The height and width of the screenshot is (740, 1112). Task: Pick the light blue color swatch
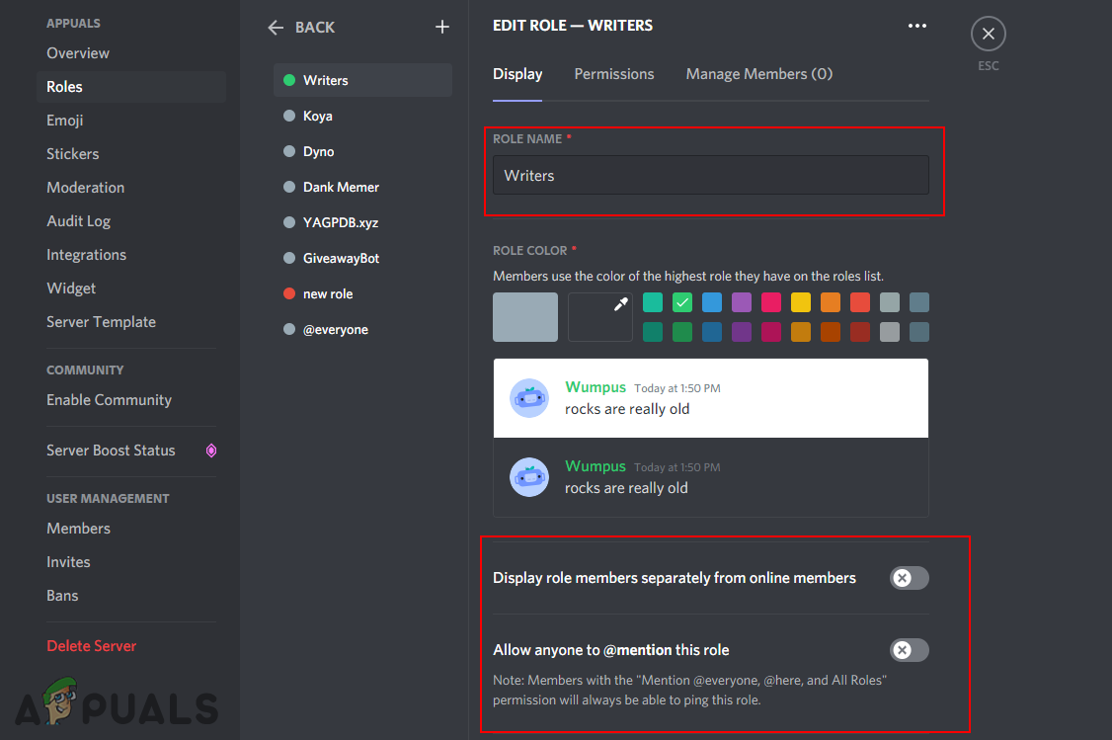point(712,302)
